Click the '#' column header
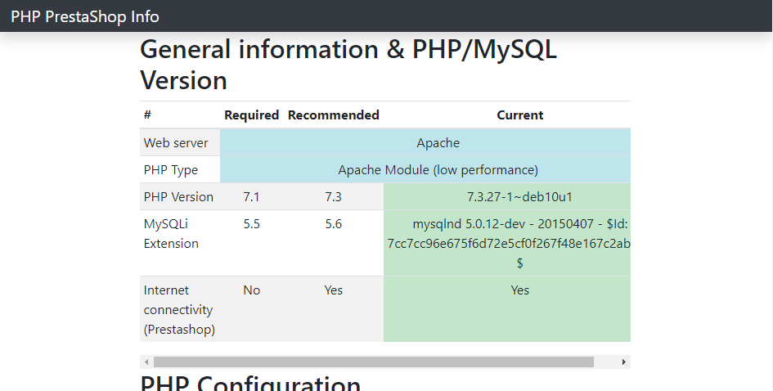Image resolution: width=773 pixels, height=391 pixels. point(147,115)
